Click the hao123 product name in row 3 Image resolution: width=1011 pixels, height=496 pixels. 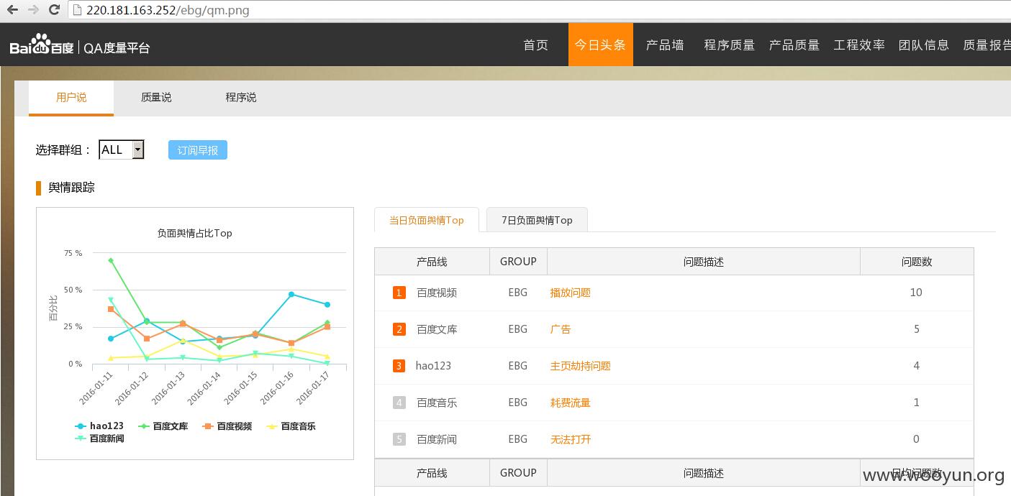coord(433,366)
